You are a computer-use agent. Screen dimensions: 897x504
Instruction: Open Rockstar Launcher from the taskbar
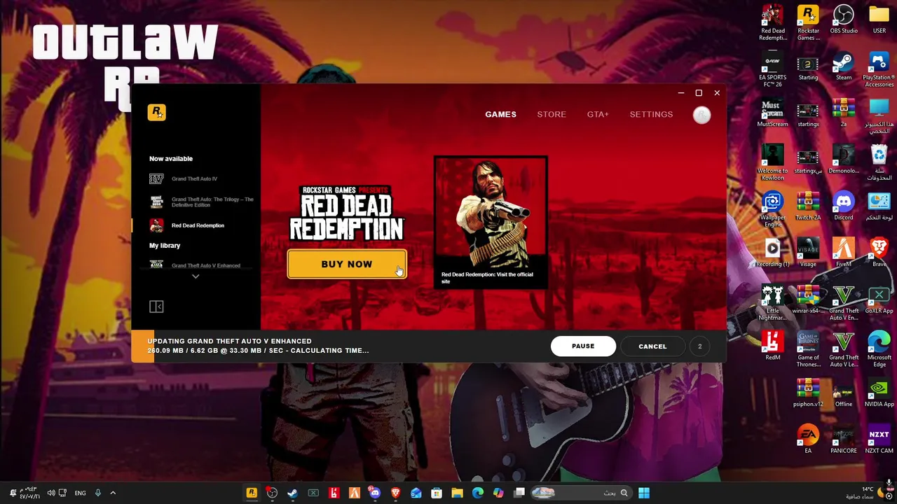tap(252, 493)
